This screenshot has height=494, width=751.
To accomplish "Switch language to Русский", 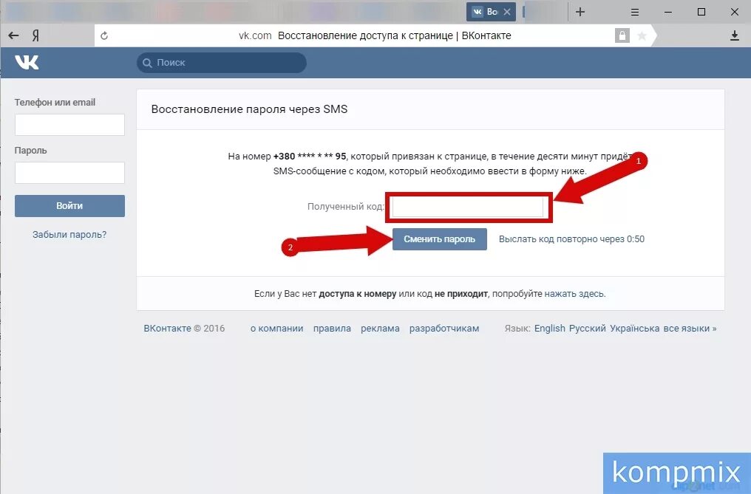I will click(x=587, y=329).
